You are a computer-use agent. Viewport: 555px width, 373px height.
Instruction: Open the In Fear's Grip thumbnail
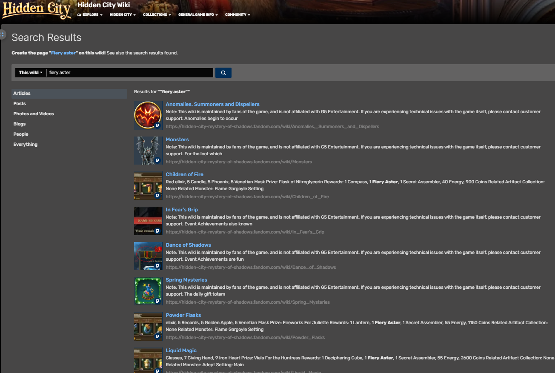pyautogui.click(x=148, y=221)
